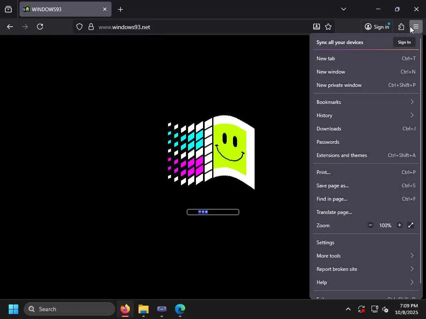
Task: Click Sign in toolbar account button
Action: click(x=377, y=27)
